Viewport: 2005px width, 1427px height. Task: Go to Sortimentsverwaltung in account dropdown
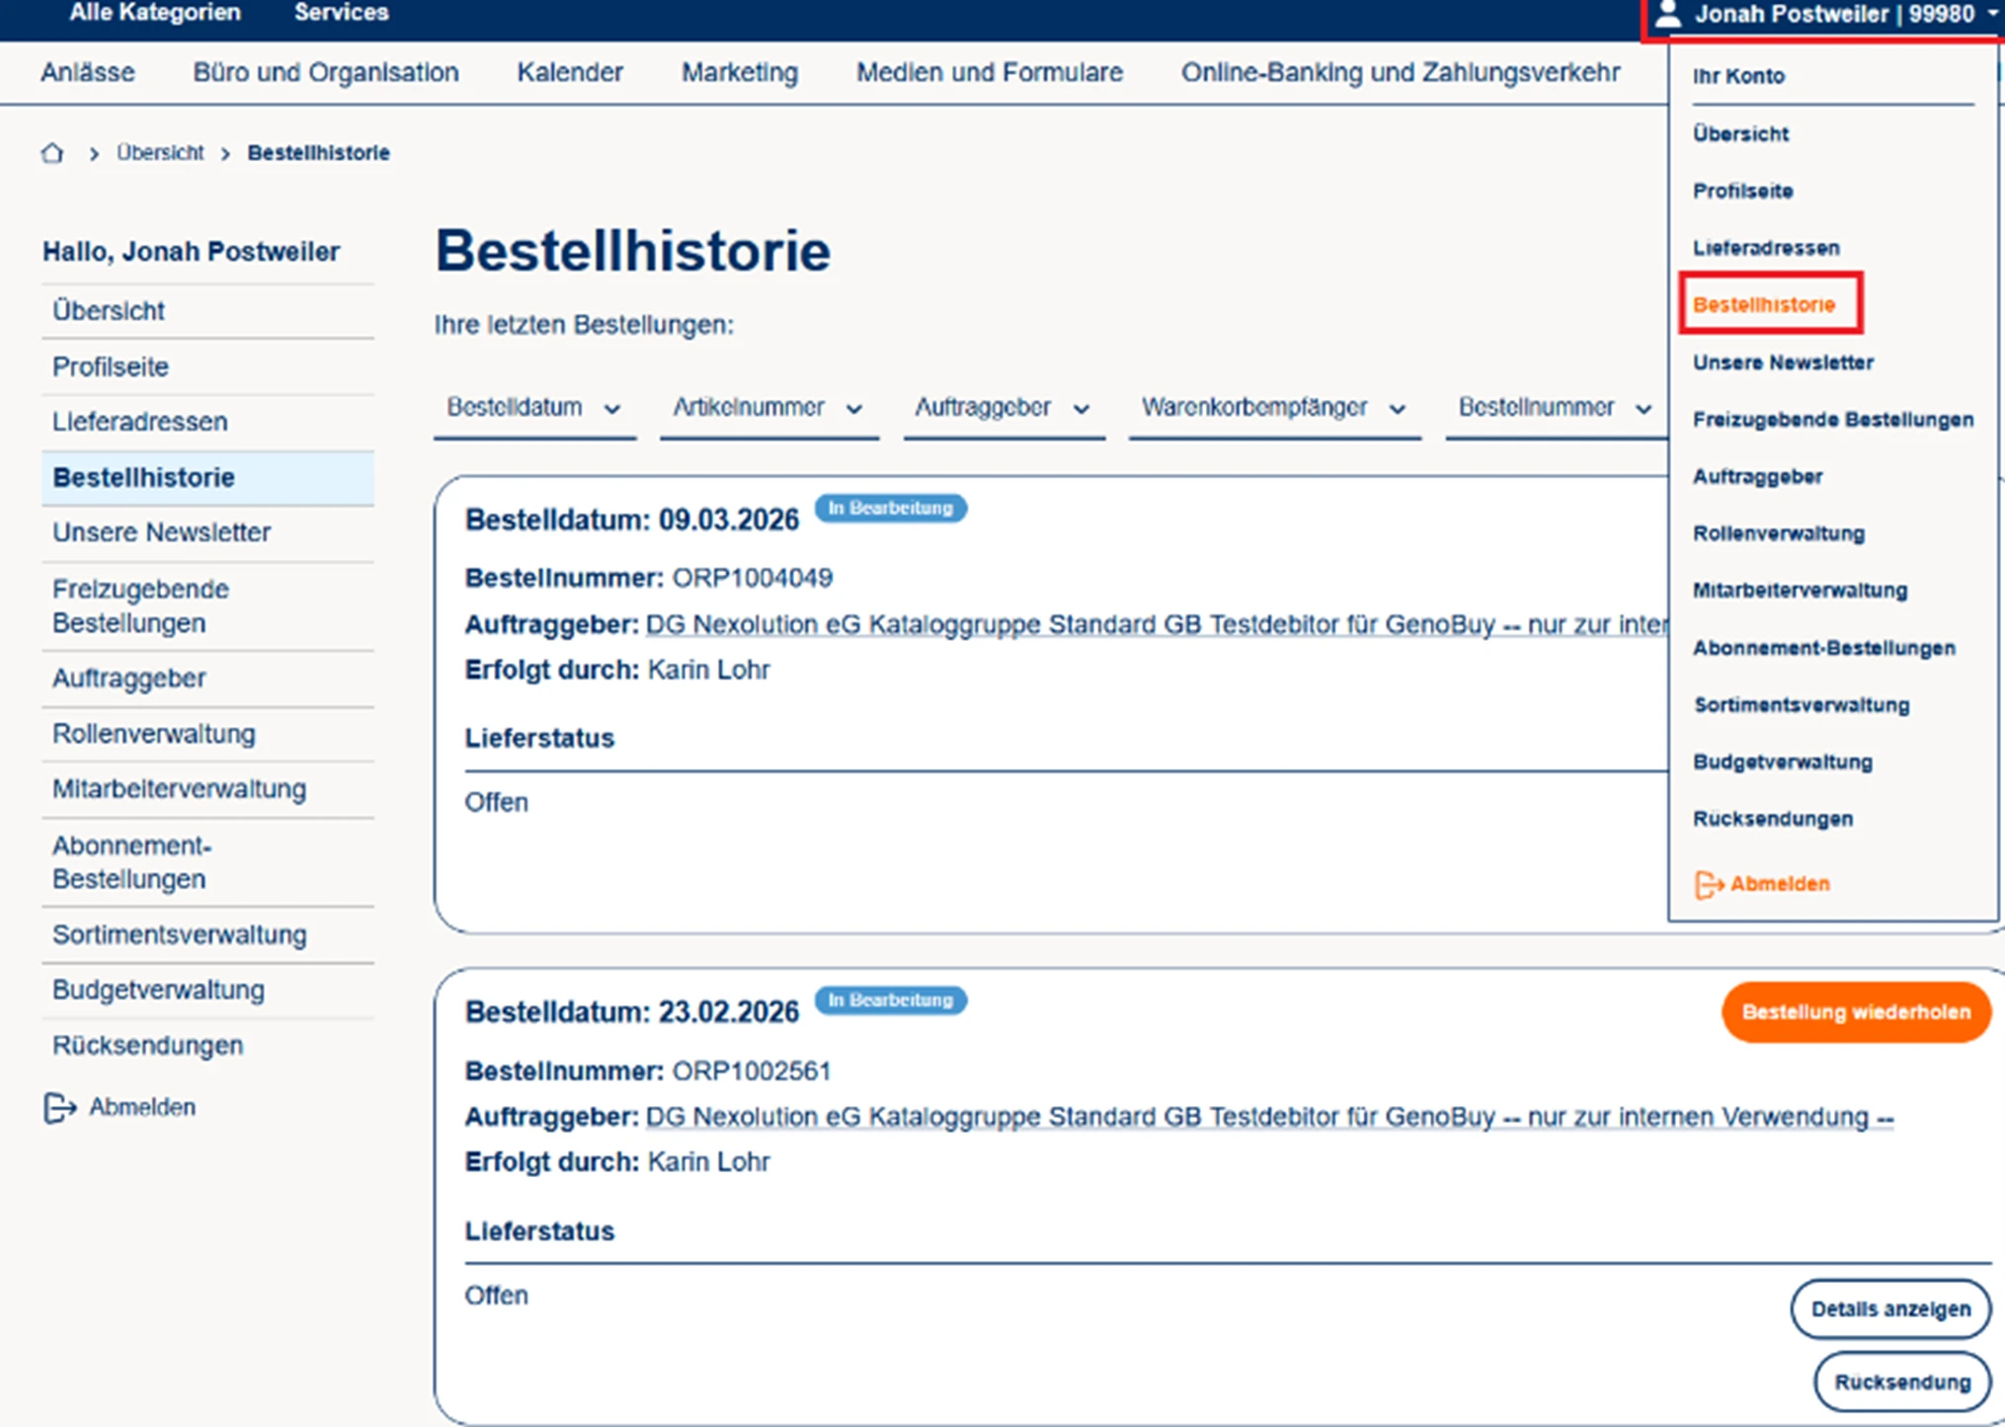(x=1802, y=705)
